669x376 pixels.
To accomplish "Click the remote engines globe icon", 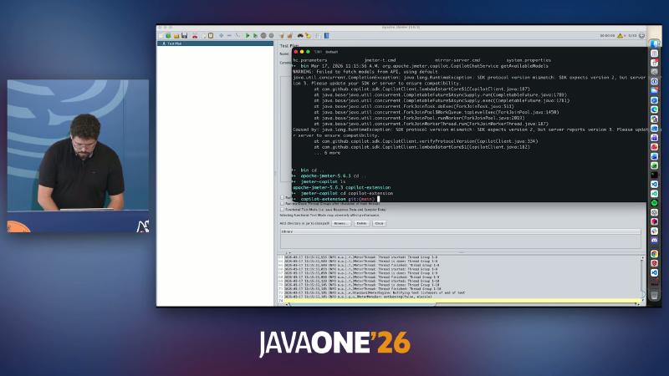I will point(641,36).
